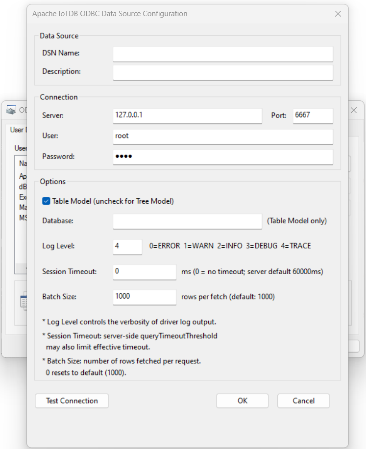Select the 'Ap' entry in the data source list

click(23, 176)
